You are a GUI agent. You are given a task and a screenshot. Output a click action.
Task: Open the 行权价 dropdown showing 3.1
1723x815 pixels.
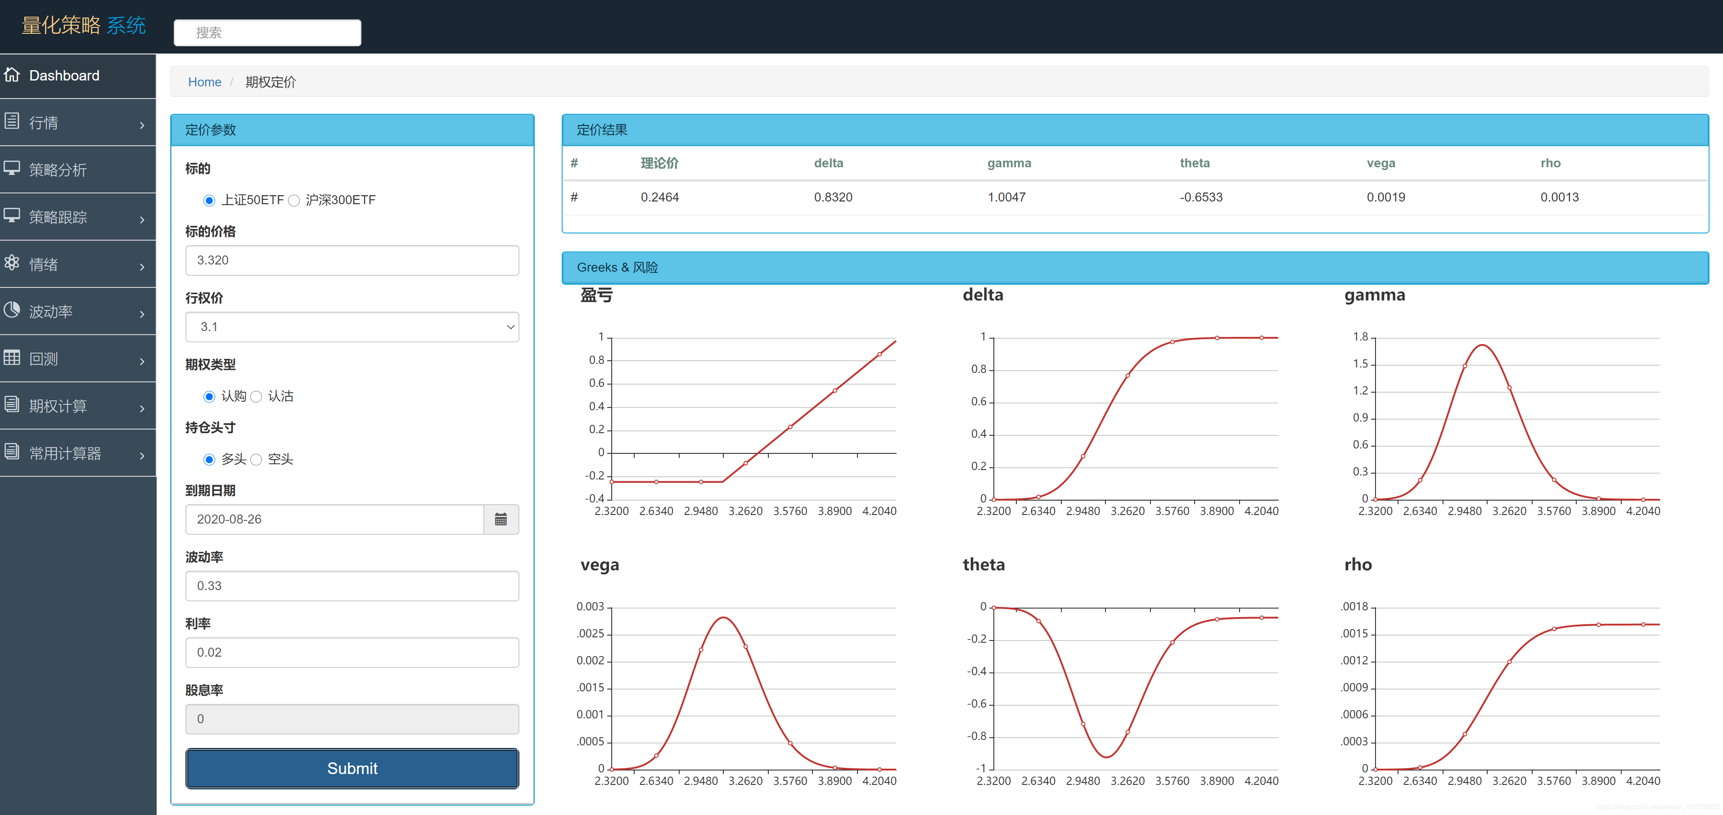coord(352,327)
